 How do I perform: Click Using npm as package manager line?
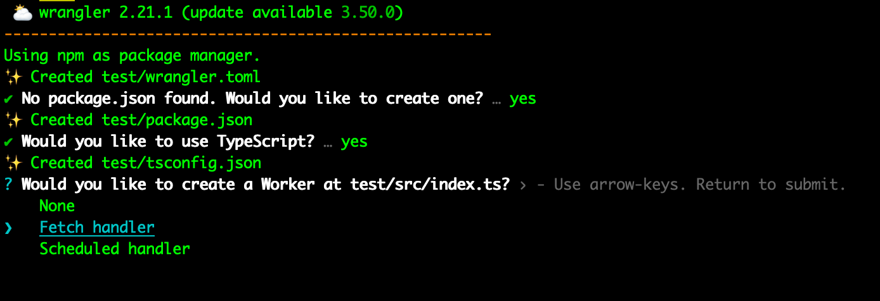click(x=132, y=56)
